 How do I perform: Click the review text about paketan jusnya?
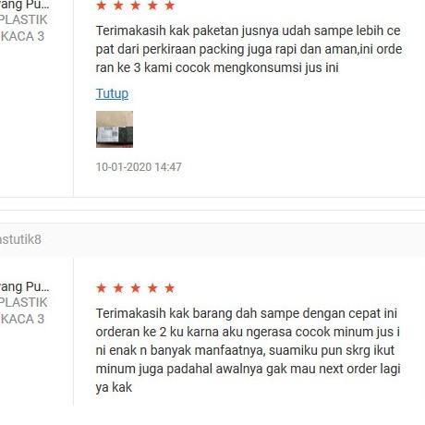249,49
